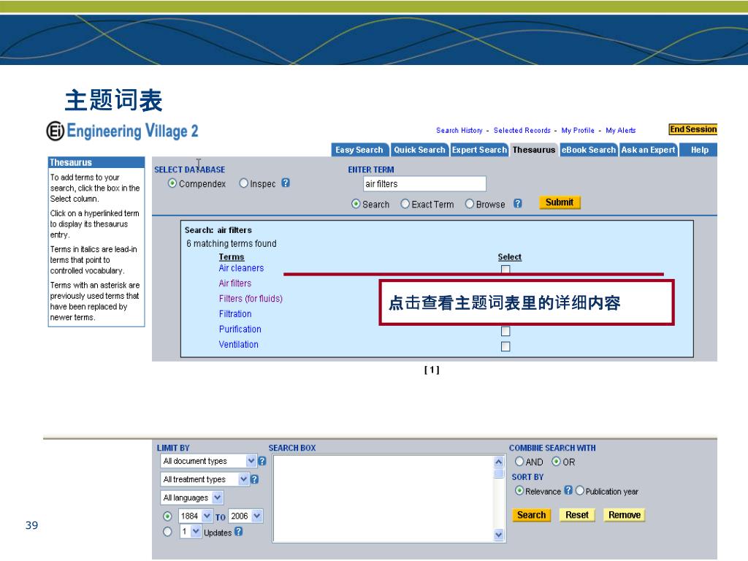This screenshot has width=748, height=561.
Task: Open All treatment types dropdown
Action: [x=205, y=479]
